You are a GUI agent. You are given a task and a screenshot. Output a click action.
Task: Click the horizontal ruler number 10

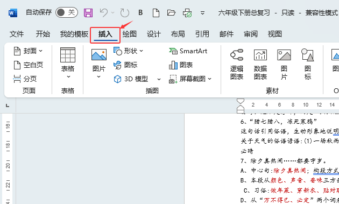point(306,105)
